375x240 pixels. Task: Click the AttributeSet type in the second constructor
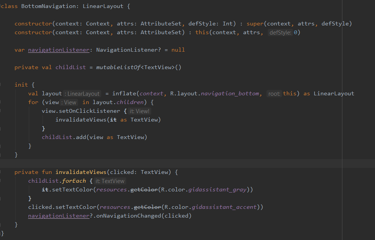coord(161,32)
